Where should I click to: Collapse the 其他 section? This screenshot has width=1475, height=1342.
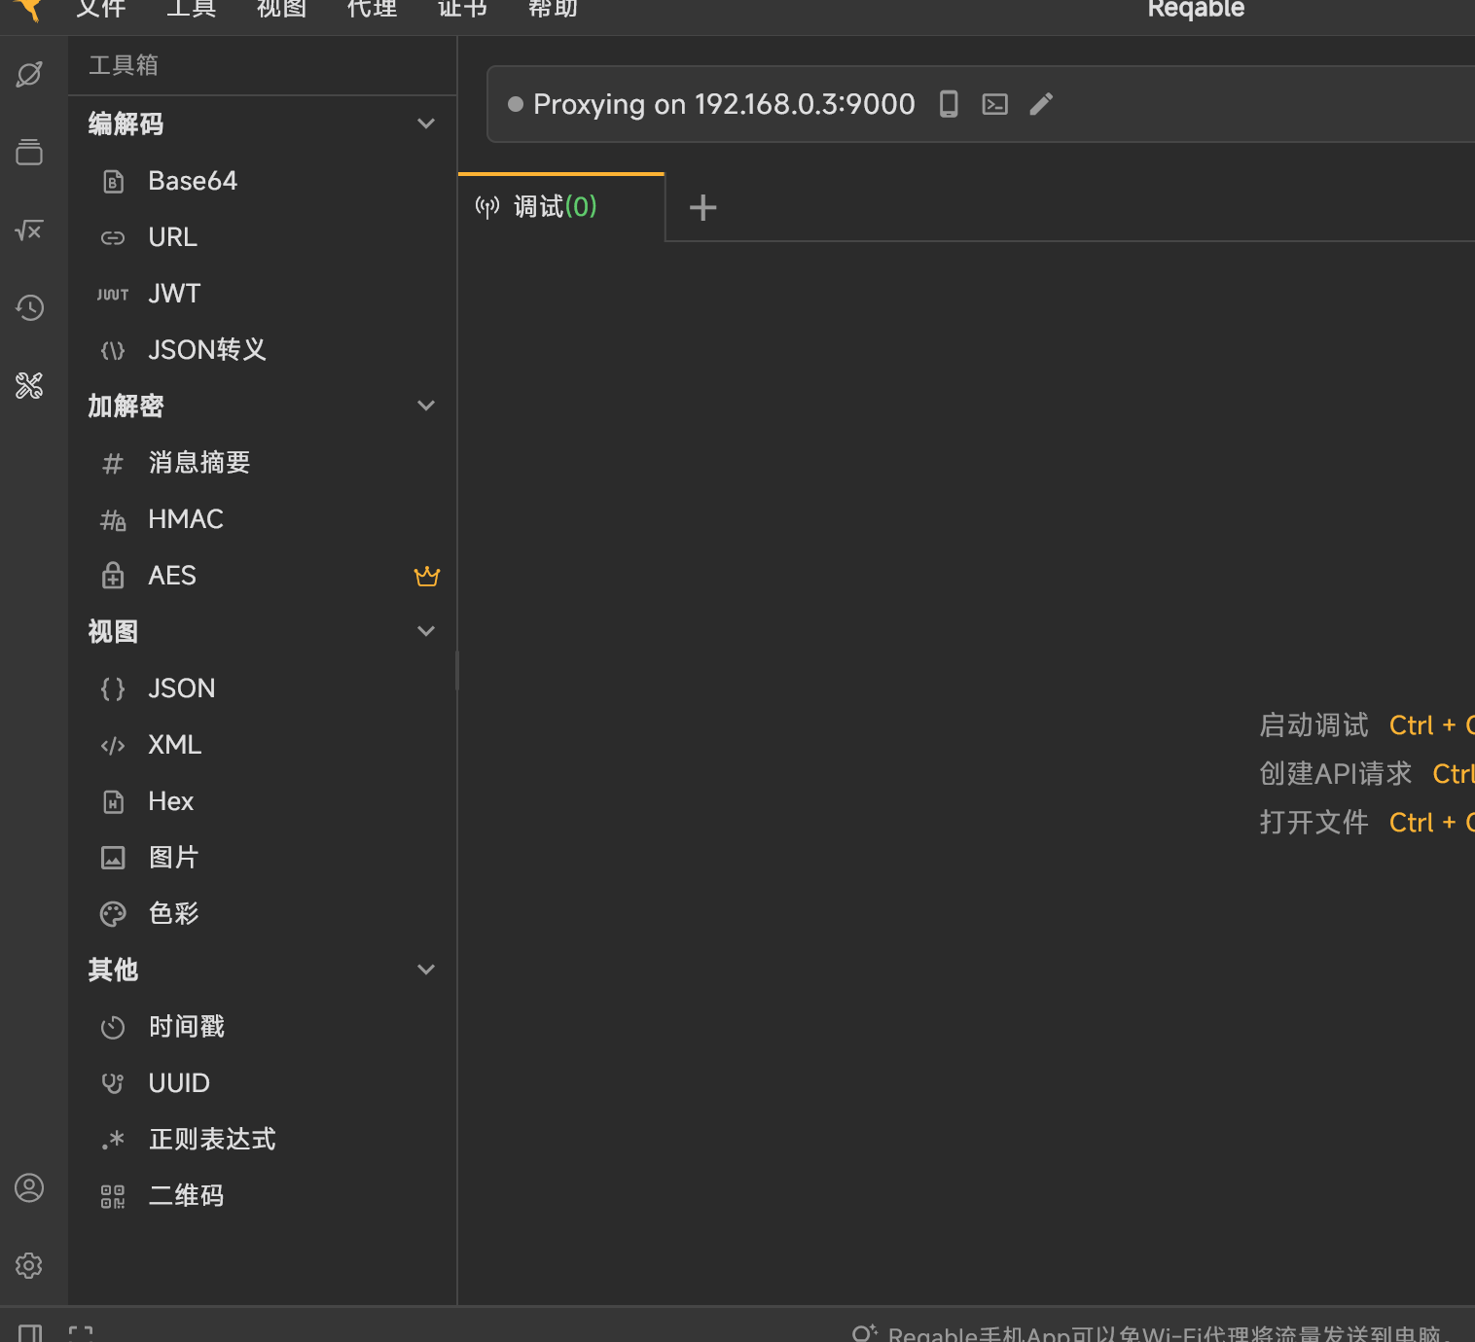tap(426, 970)
